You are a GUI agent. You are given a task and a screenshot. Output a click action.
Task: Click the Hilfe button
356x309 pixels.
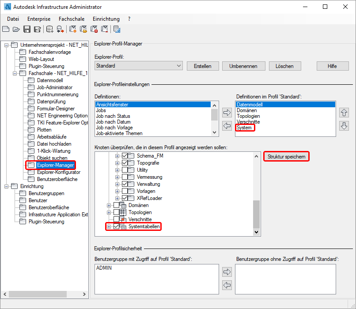[x=332, y=66]
